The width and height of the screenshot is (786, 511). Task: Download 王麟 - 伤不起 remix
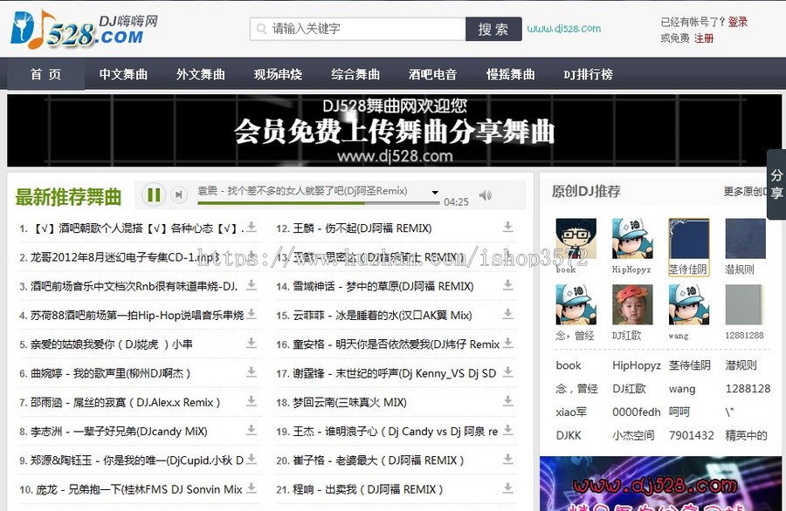(508, 225)
